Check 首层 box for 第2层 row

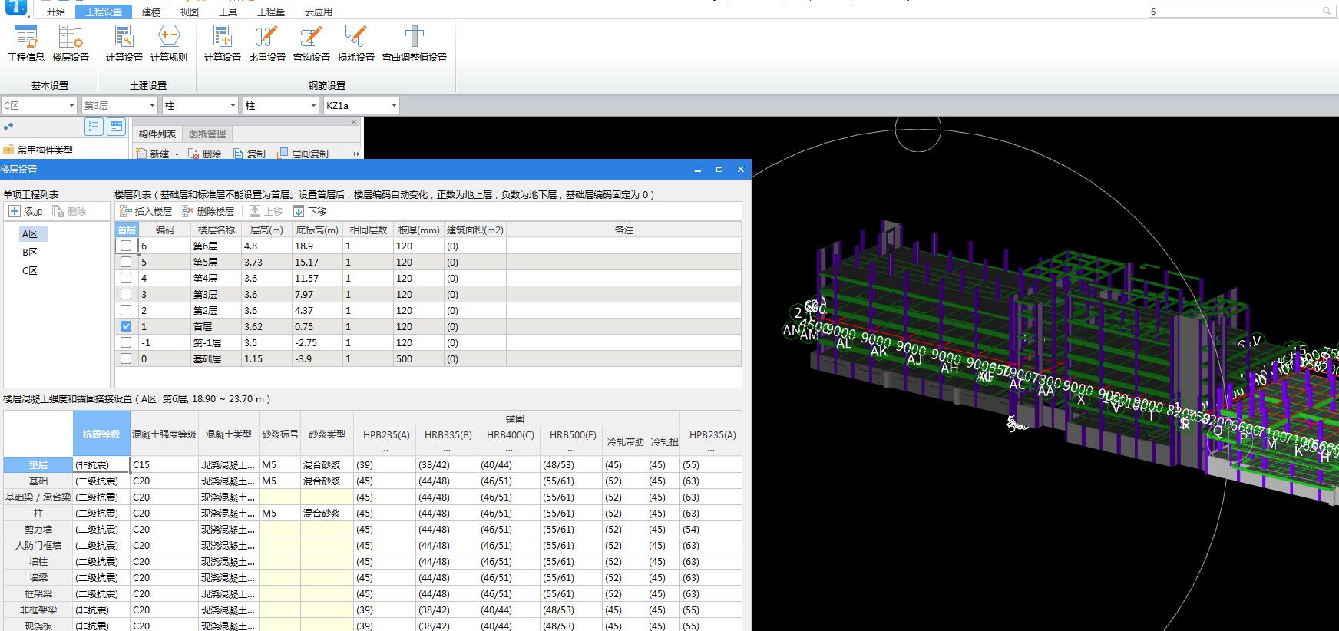pos(126,310)
